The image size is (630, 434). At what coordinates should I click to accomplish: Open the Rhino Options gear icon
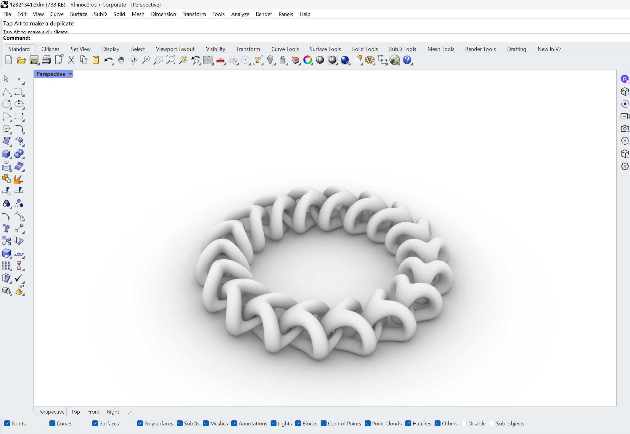click(369, 60)
